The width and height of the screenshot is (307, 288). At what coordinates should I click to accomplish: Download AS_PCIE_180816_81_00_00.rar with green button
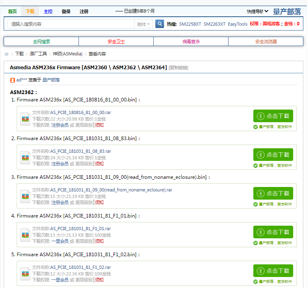(x=273, y=116)
